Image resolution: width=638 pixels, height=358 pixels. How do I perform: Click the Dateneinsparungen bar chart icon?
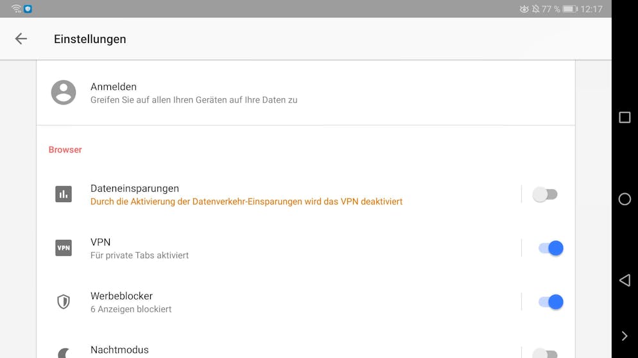click(x=64, y=194)
